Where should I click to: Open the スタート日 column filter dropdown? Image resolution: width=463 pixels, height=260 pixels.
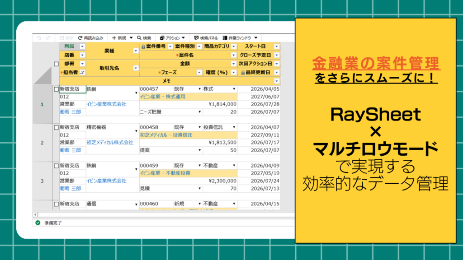point(277,46)
